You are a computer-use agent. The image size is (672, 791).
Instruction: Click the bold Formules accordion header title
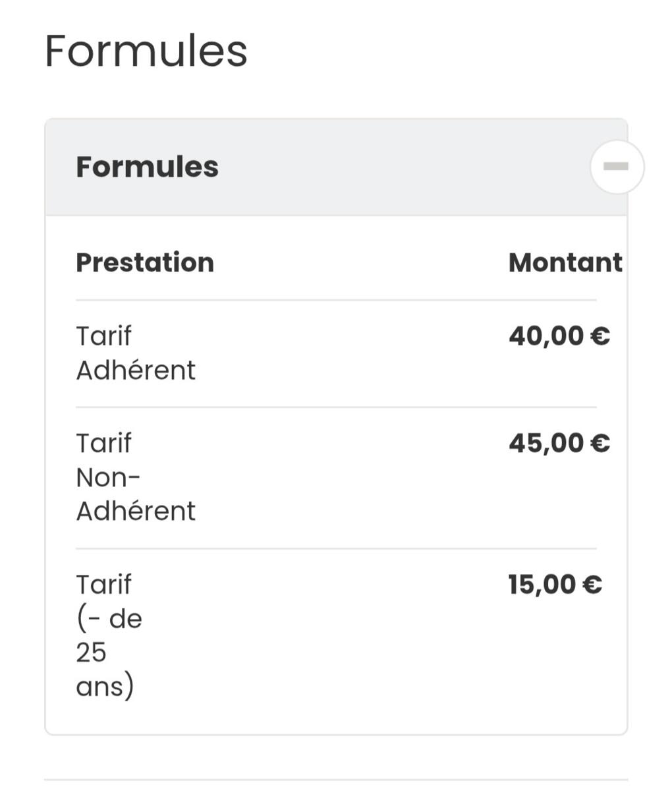[x=147, y=167]
